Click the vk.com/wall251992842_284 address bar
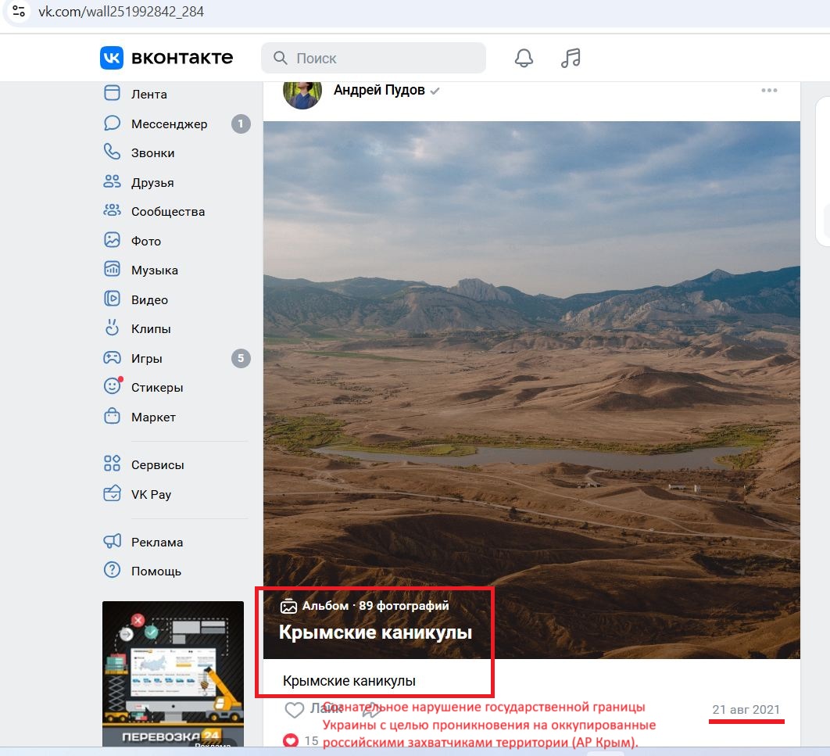 tap(121, 11)
